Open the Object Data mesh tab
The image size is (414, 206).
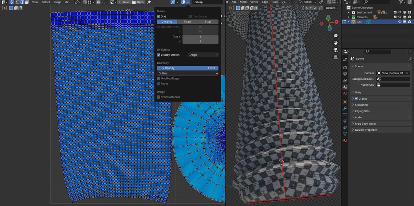coord(345,134)
